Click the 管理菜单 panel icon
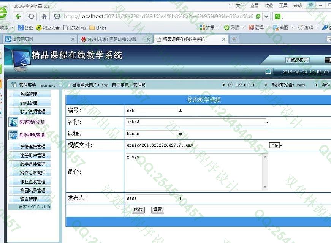The image size is (331, 243). click(14, 85)
